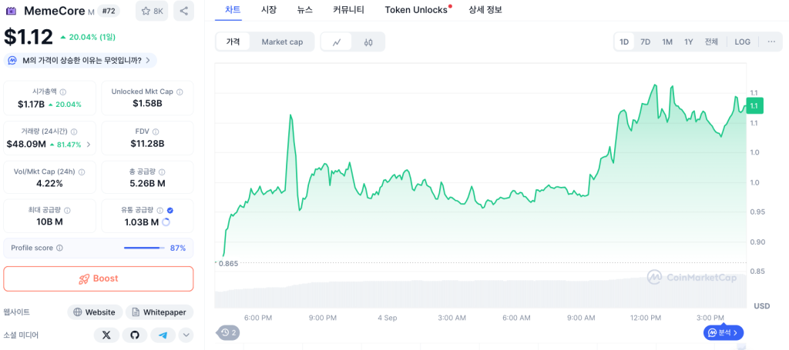
Task: Open the X (Twitter) social link
Action: point(106,335)
